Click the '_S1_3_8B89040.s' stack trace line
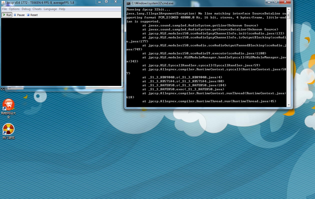Viewport: 315px width, 199px height. click(182, 77)
